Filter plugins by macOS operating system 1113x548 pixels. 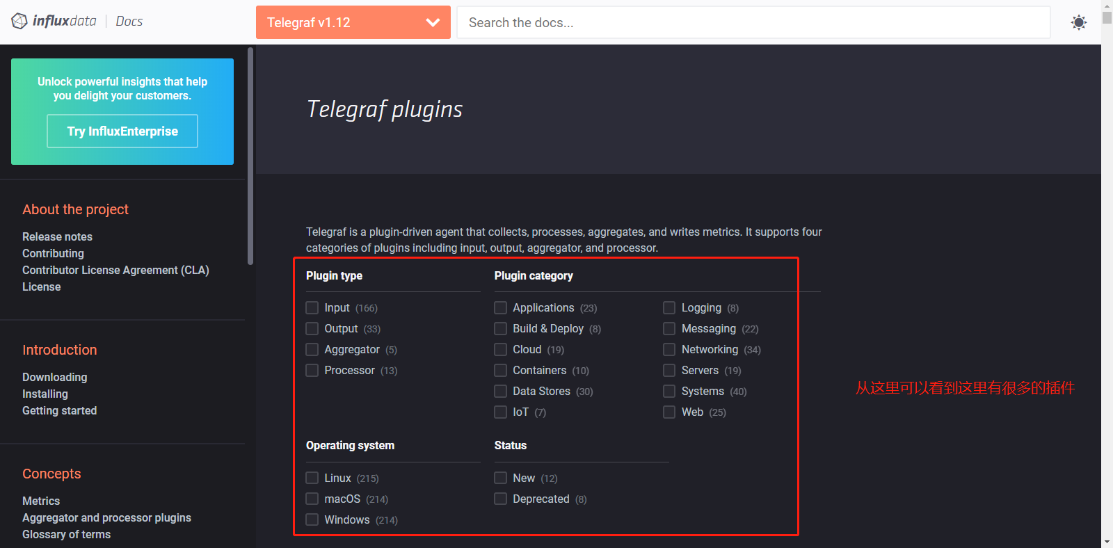pyautogui.click(x=312, y=499)
